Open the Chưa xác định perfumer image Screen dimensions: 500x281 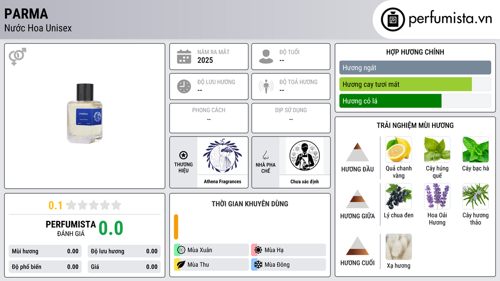[x=305, y=156]
